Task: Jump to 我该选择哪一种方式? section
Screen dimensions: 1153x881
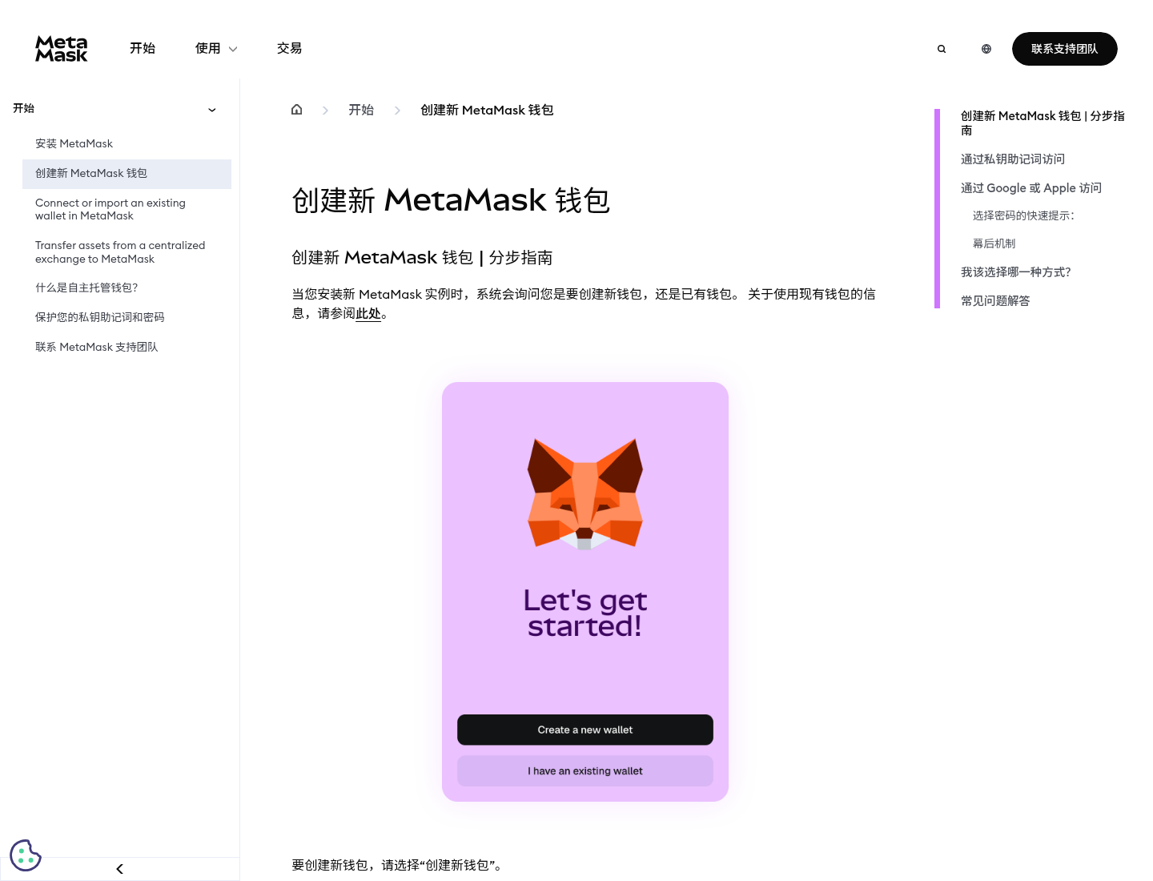Action: 1016,272
